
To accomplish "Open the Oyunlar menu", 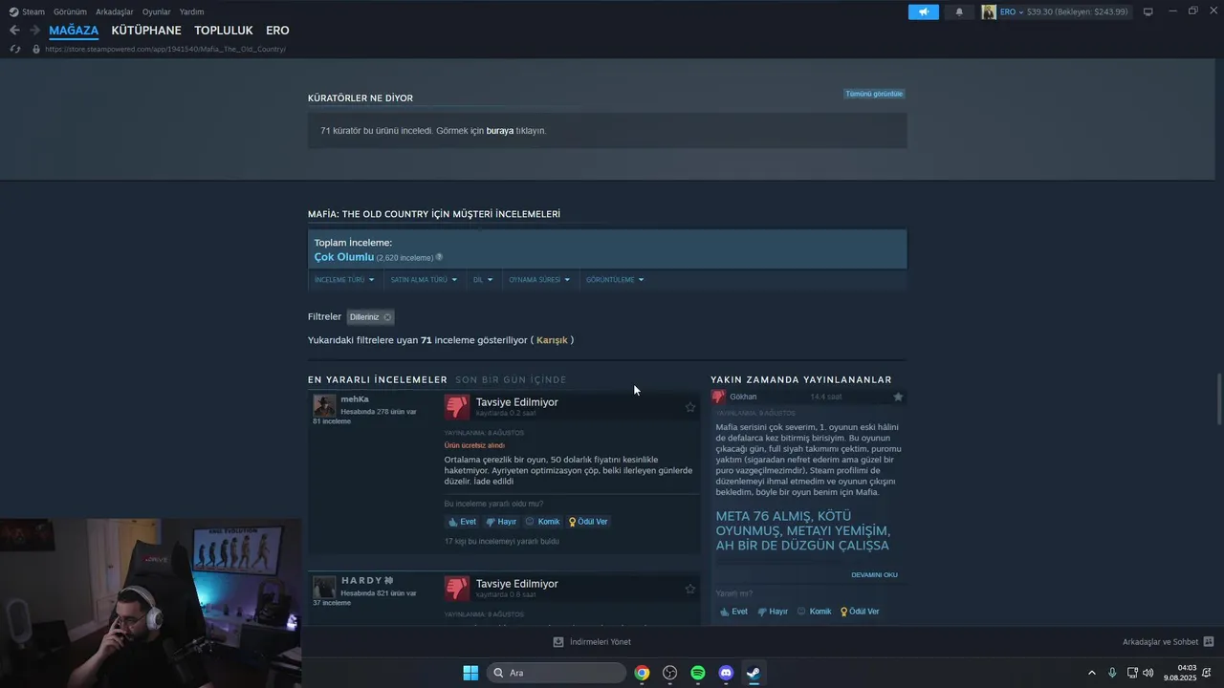I will (157, 11).
